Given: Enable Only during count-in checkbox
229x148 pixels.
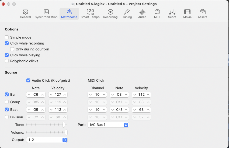Looking at the screenshot, I should [x=12, y=49].
